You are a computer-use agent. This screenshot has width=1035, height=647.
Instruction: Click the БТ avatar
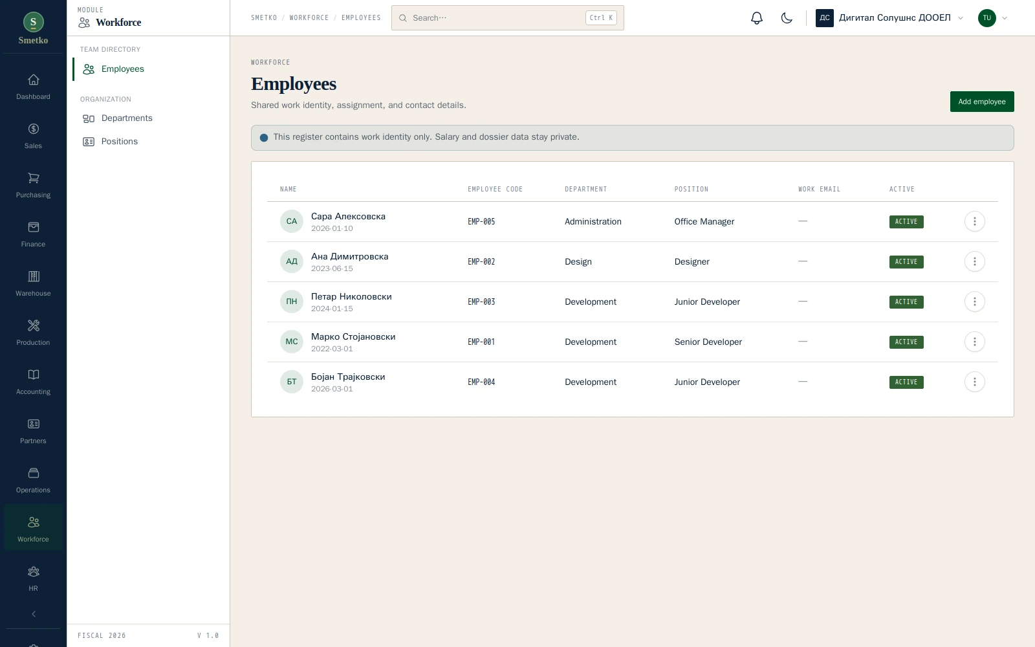pyautogui.click(x=292, y=382)
